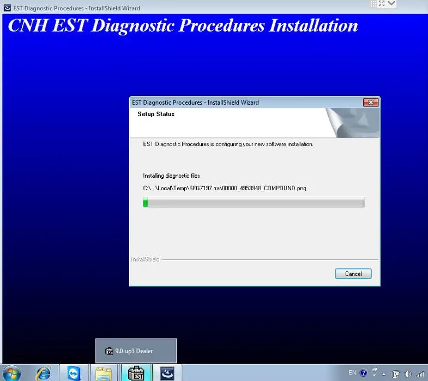Cancel the EST Diagnostic Procedures installation
Image resolution: width=428 pixels, height=381 pixels.
point(353,274)
